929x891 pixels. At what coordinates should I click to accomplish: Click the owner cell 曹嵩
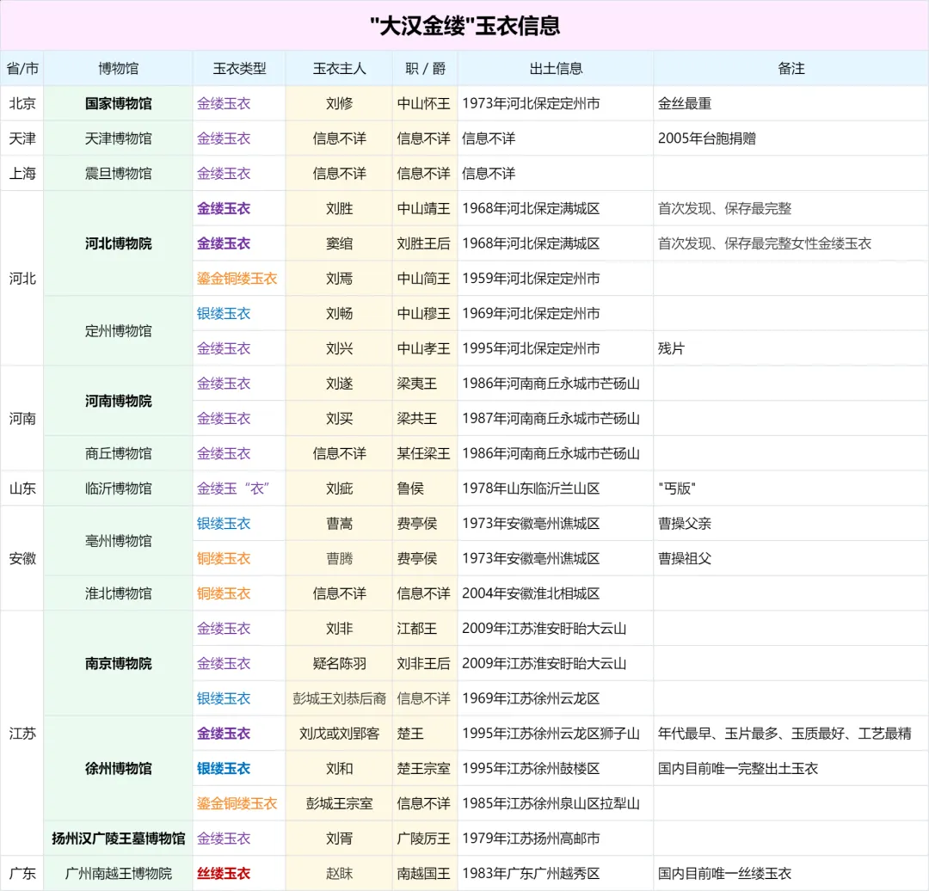click(340, 523)
